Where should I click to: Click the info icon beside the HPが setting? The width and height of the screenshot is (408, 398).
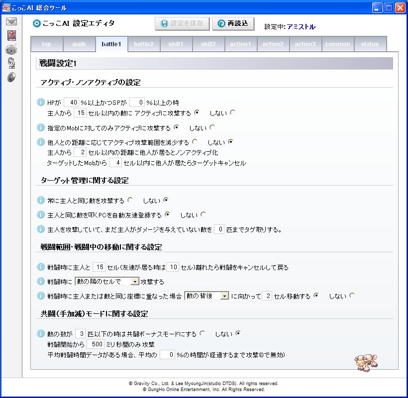(x=41, y=102)
